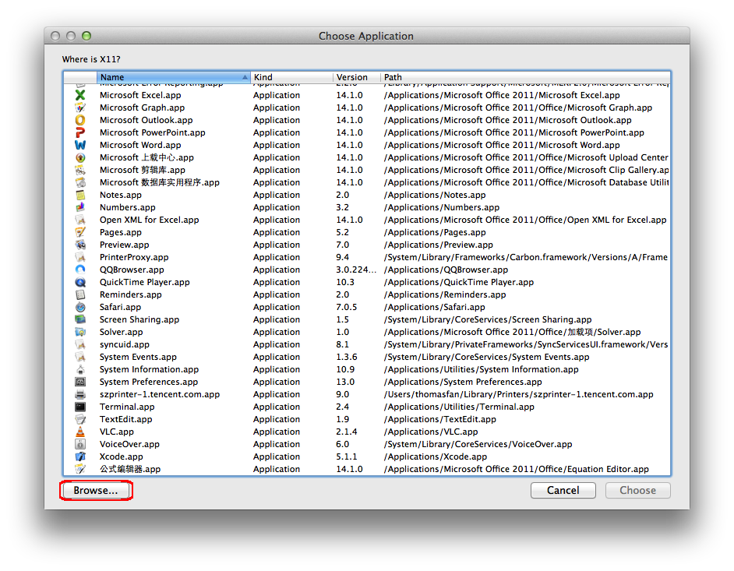Screen dimensions: 734x571
Task: Click the QQBrowser.app icon
Action: [x=80, y=270]
